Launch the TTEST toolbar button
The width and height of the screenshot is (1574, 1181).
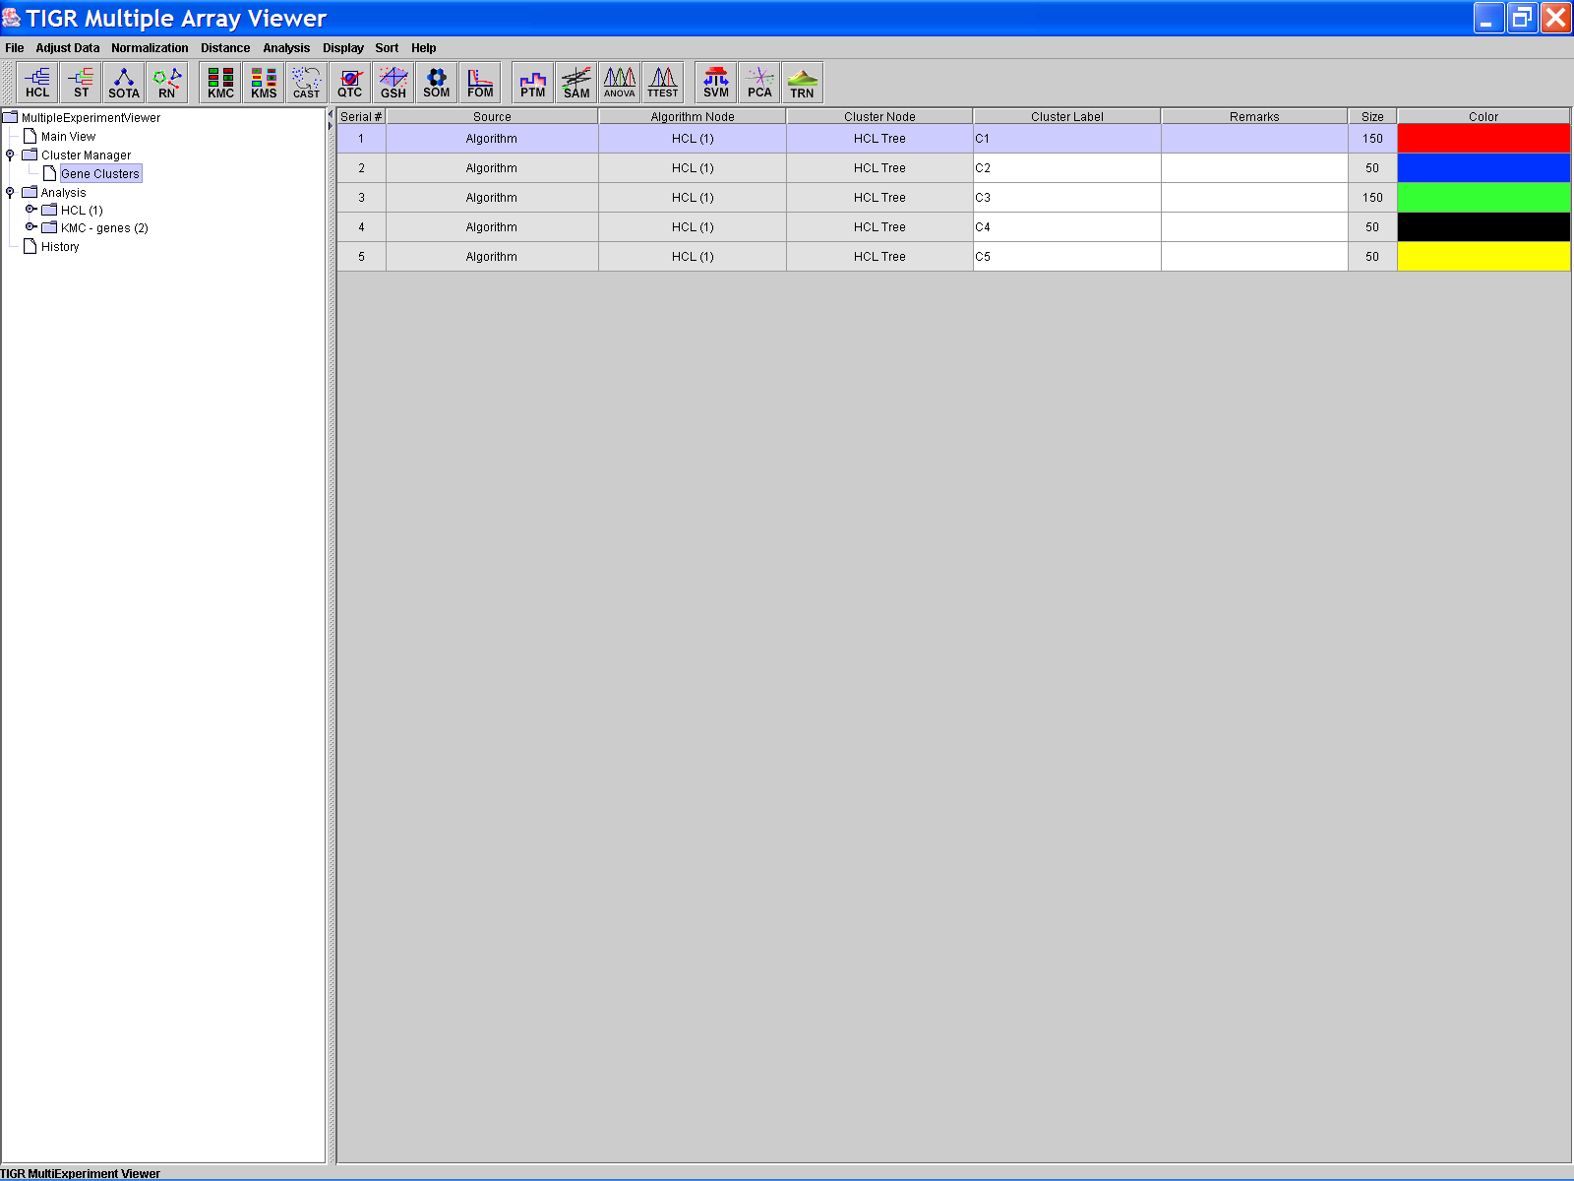(663, 83)
